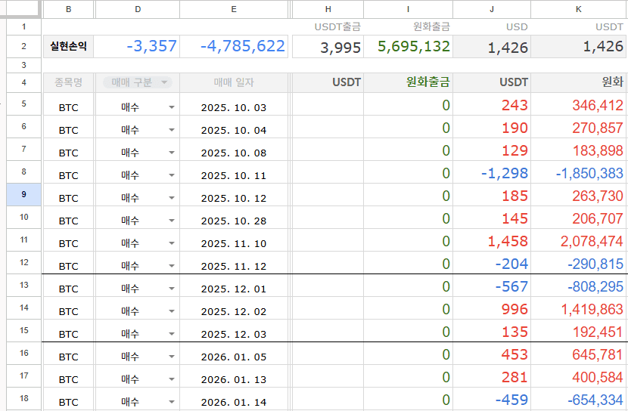Open the 매매 구분 header filter dropdown

click(x=164, y=82)
